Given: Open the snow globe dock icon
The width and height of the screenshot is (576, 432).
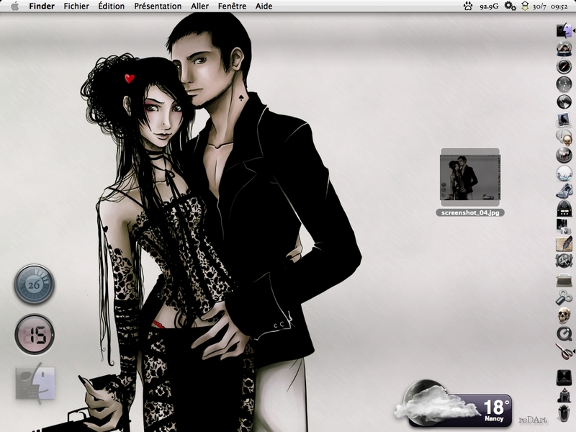Looking at the screenshot, I should [564, 48].
